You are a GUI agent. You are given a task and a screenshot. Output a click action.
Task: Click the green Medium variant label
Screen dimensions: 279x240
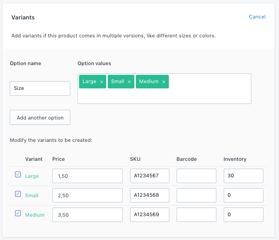point(35,215)
